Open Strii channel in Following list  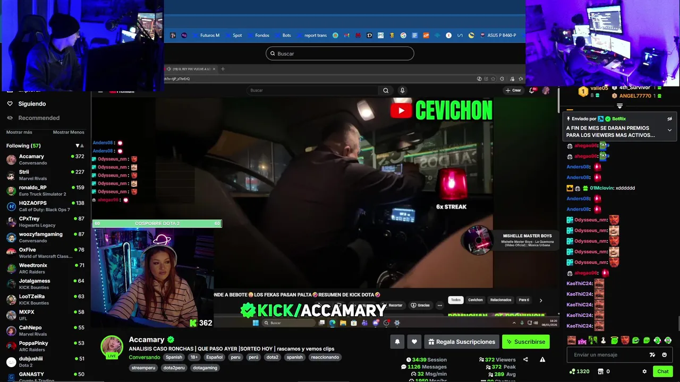45,175
